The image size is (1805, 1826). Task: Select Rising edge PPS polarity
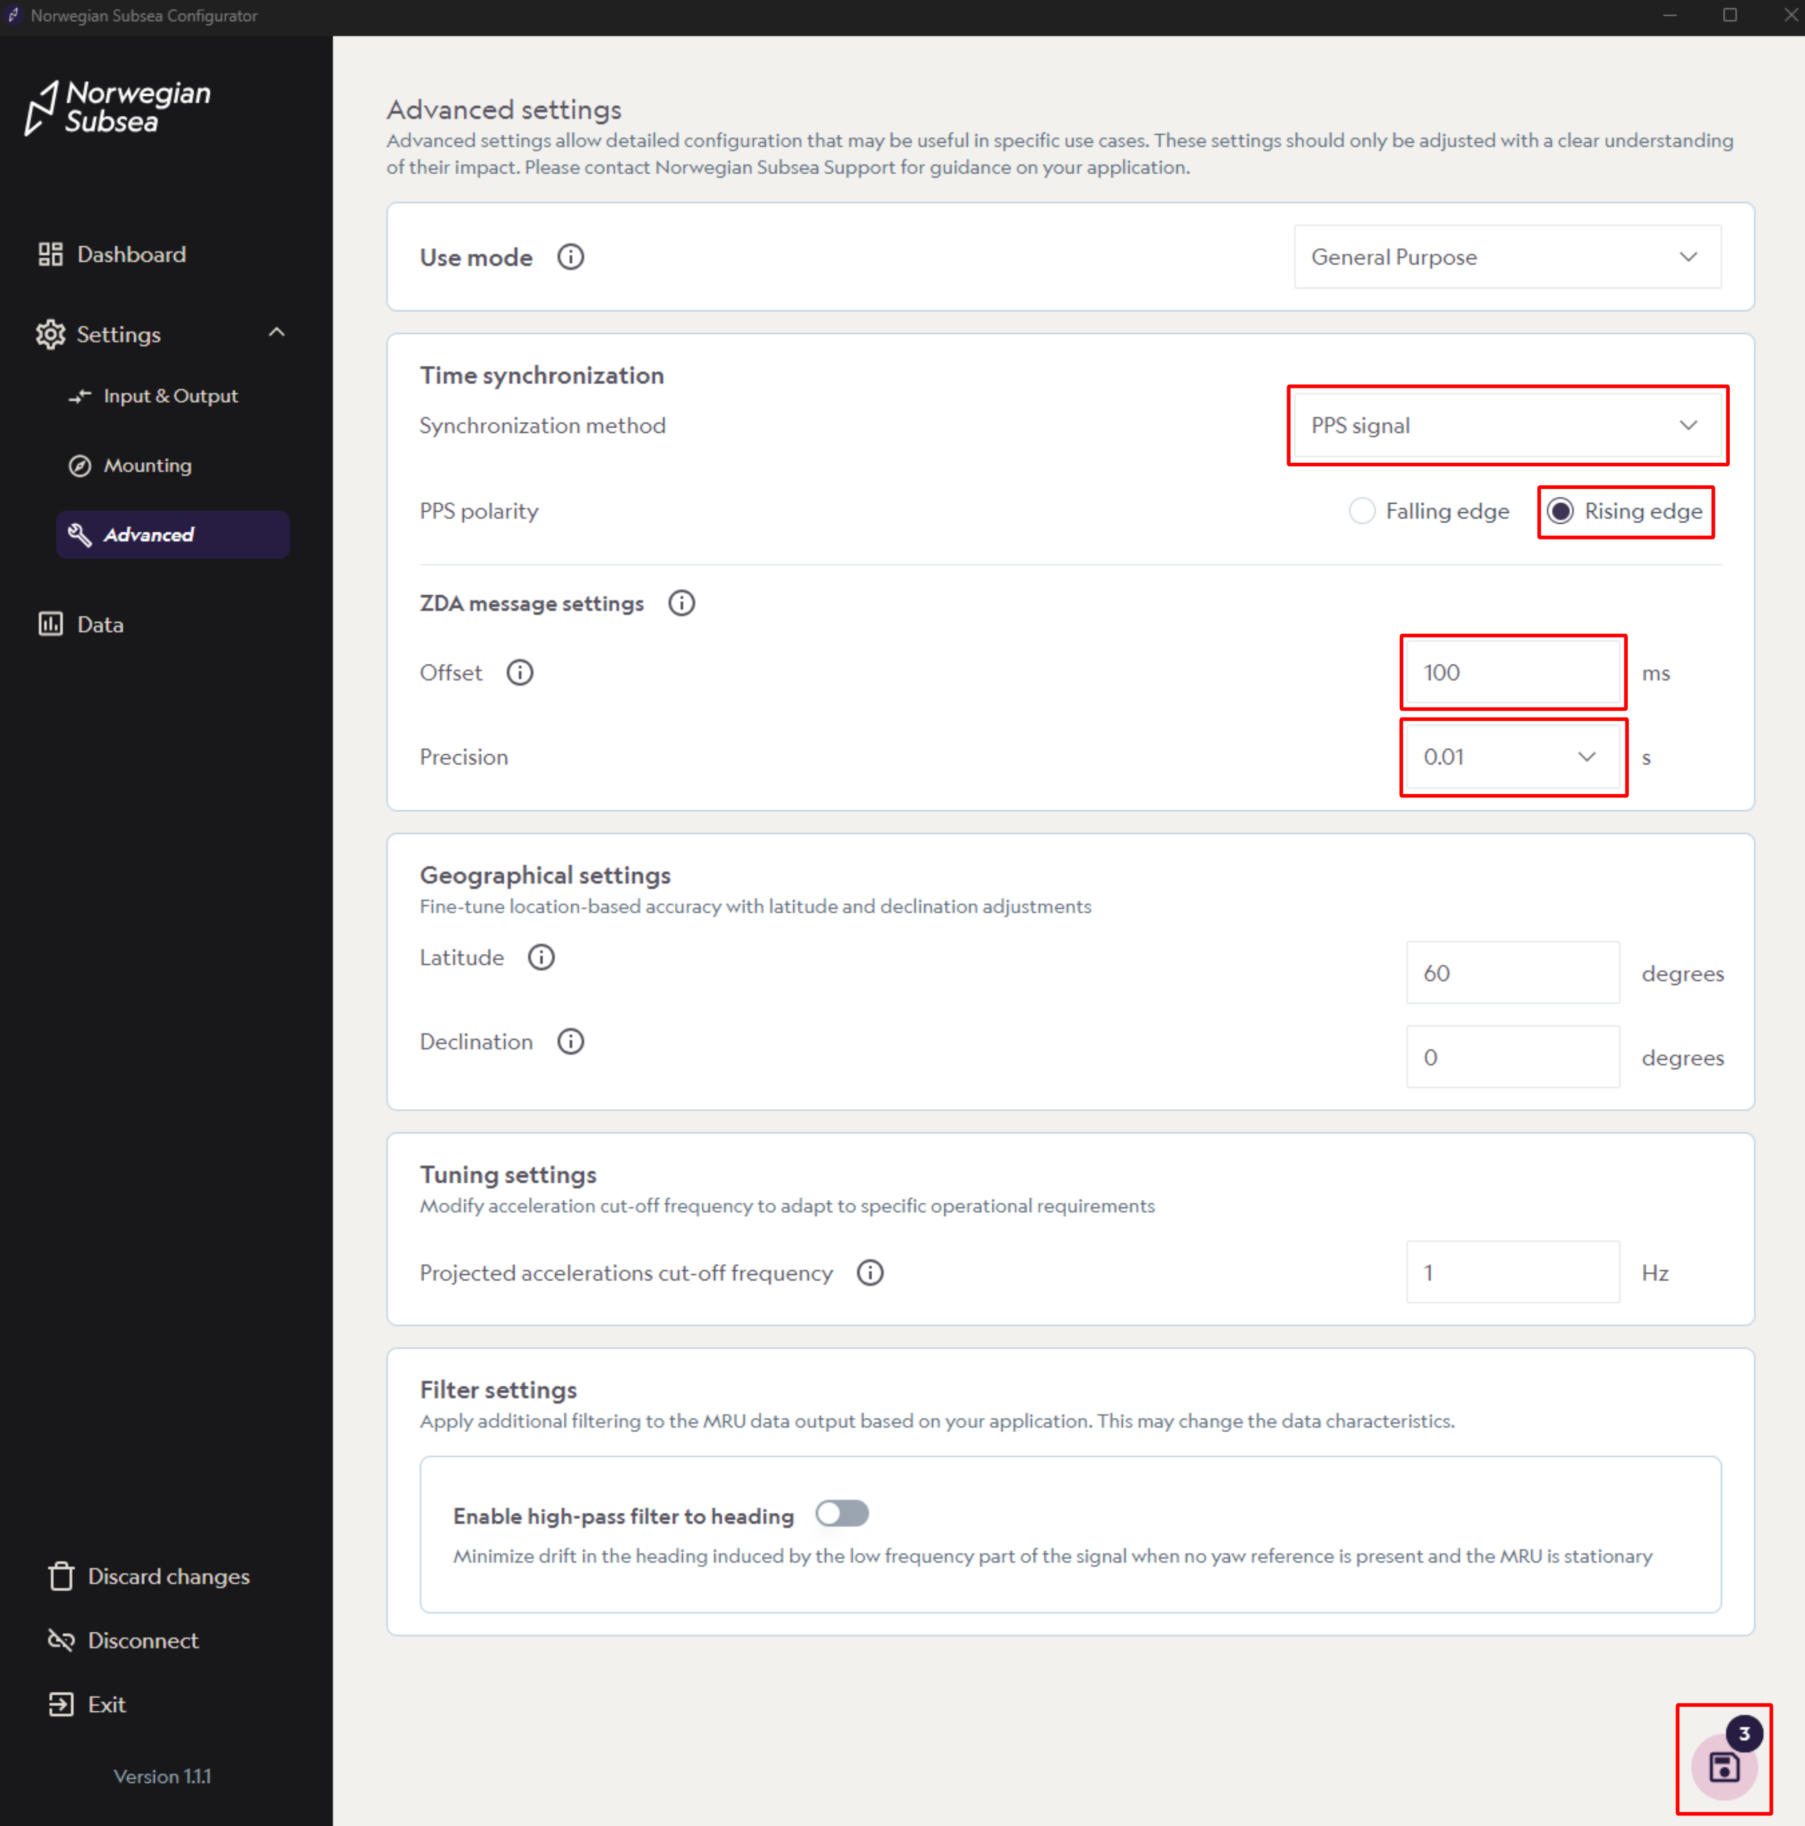tap(1561, 511)
